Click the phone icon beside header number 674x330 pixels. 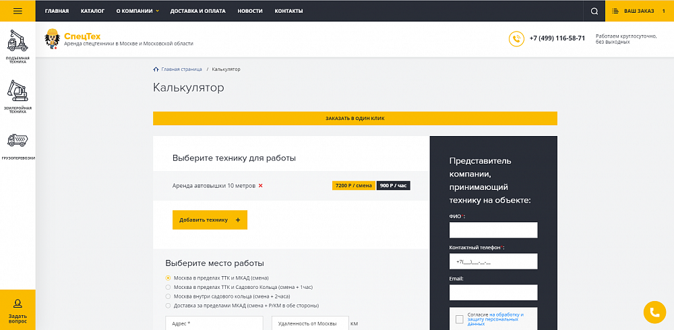pos(516,38)
